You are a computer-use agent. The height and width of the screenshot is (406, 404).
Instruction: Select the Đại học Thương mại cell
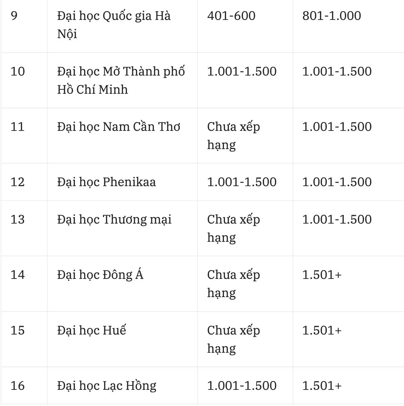click(114, 220)
